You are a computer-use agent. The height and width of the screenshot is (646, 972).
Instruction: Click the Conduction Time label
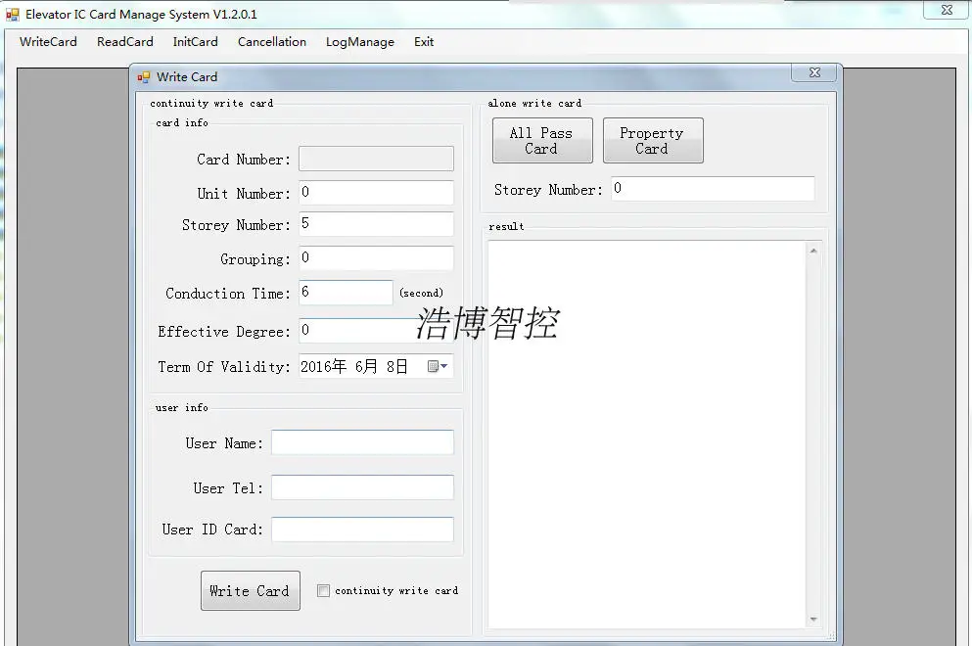(227, 294)
